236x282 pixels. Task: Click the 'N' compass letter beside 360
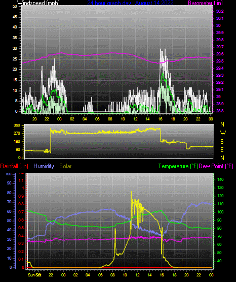(222, 124)
